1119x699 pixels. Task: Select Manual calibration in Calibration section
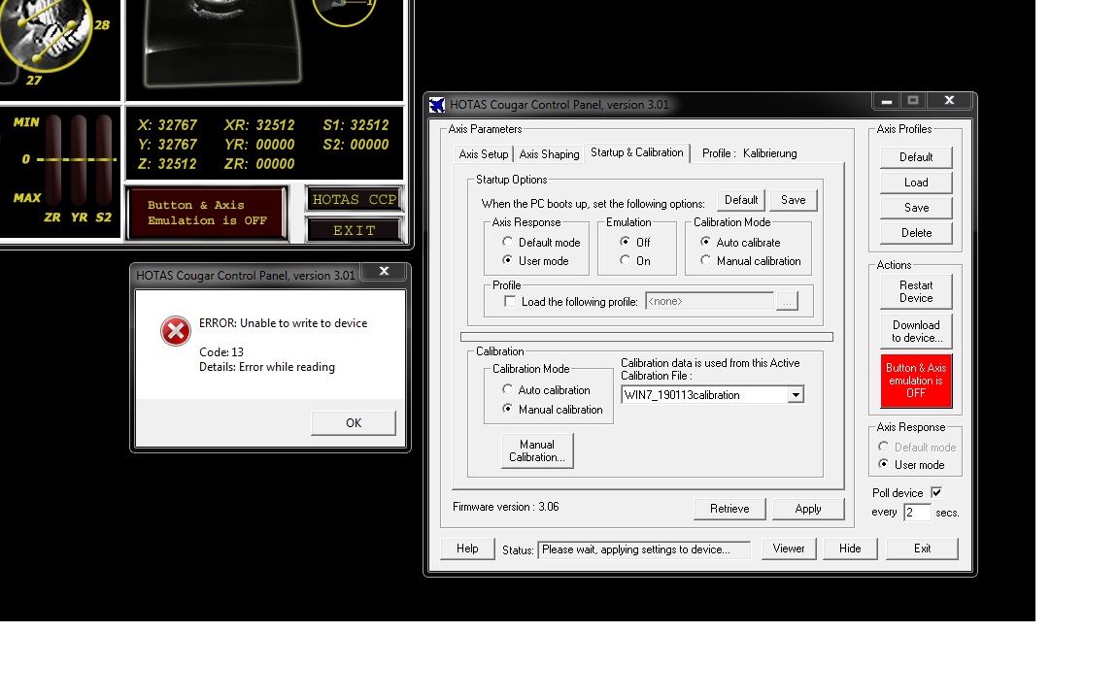coord(507,409)
